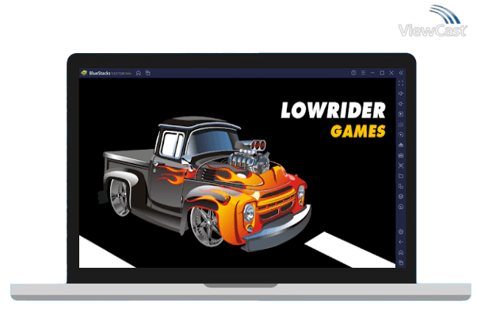Image resolution: width=477 pixels, height=328 pixels.
Task: Open the play-square macro icon in the sidebar
Action: point(401,114)
